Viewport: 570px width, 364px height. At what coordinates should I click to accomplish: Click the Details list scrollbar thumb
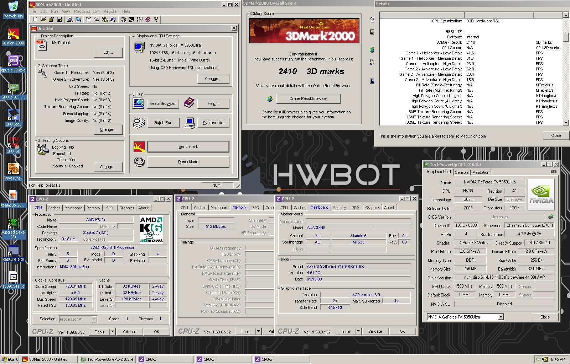(565, 37)
